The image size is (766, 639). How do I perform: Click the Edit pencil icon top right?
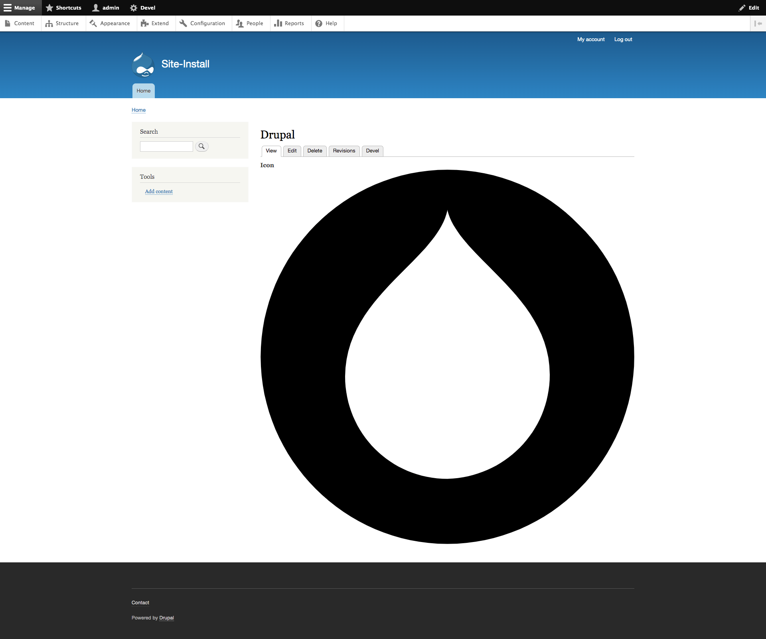point(742,8)
